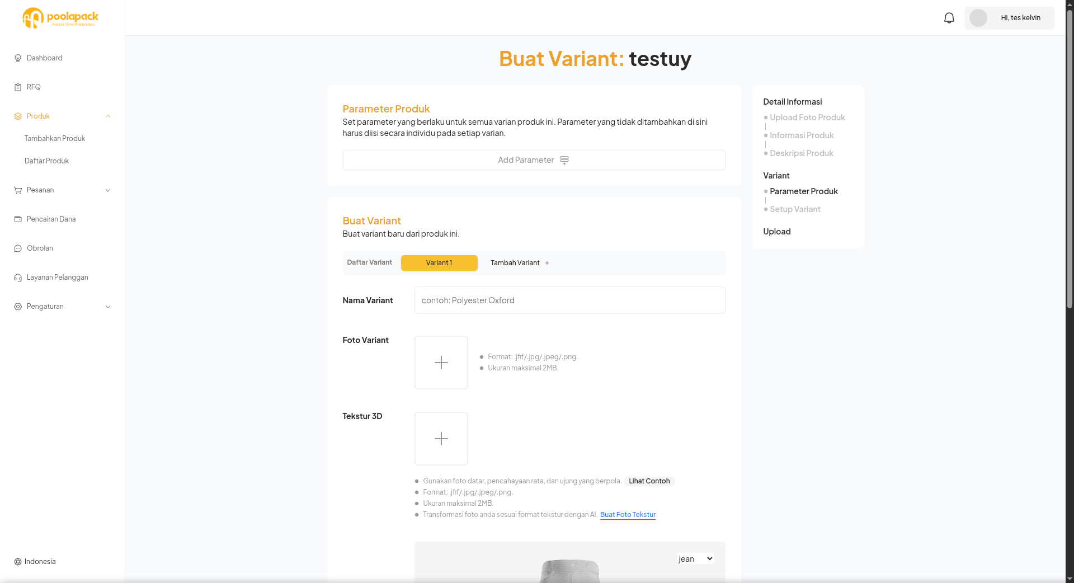Click the RFQ clipboard icon
1074x583 pixels.
pos(18,87)
